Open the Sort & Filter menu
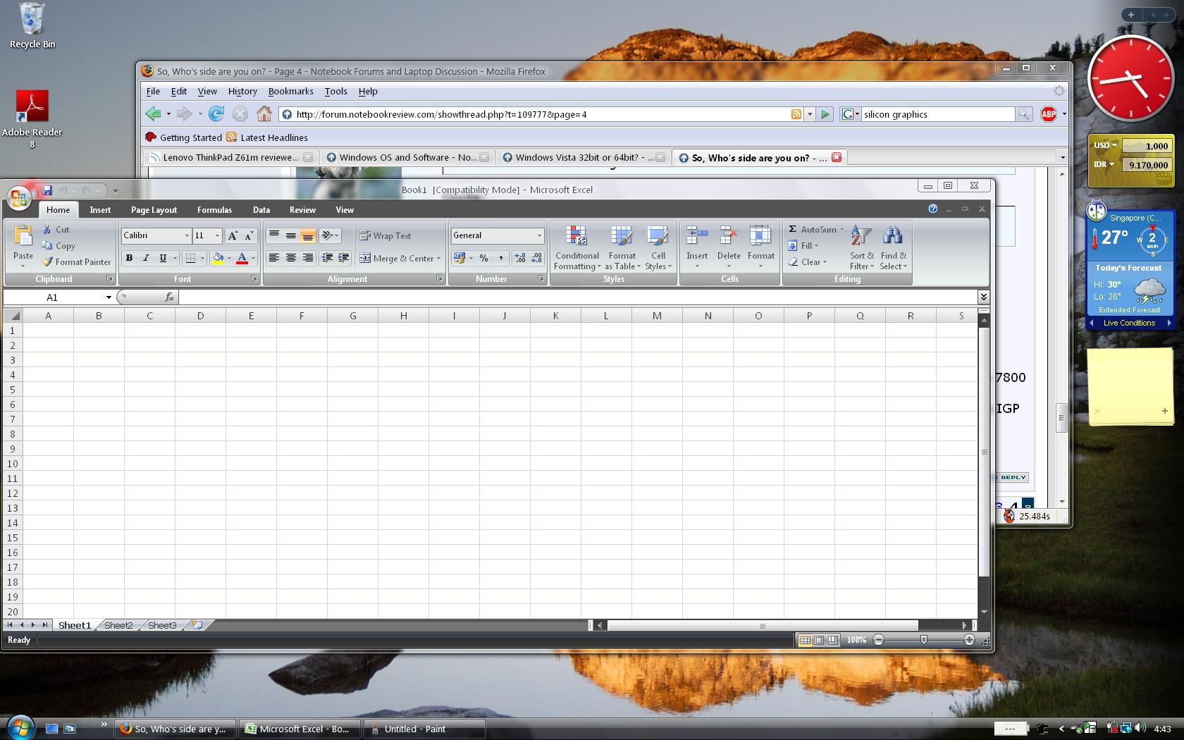1184x740 pixels. [861, 248]
